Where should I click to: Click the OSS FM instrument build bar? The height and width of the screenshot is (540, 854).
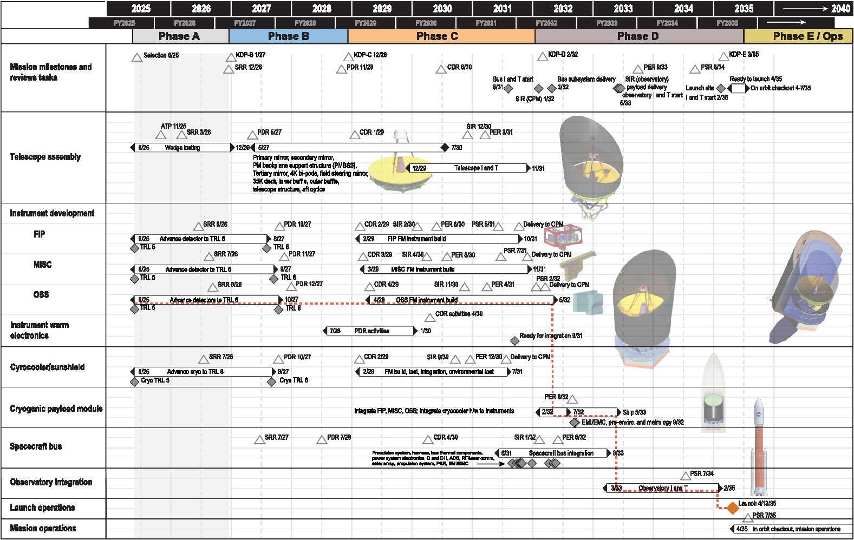pyautogui.click(x=462, y=300)
